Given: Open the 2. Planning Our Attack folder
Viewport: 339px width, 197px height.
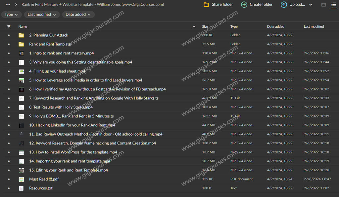Looking at the screenshot, I should (x=48, y=35).
